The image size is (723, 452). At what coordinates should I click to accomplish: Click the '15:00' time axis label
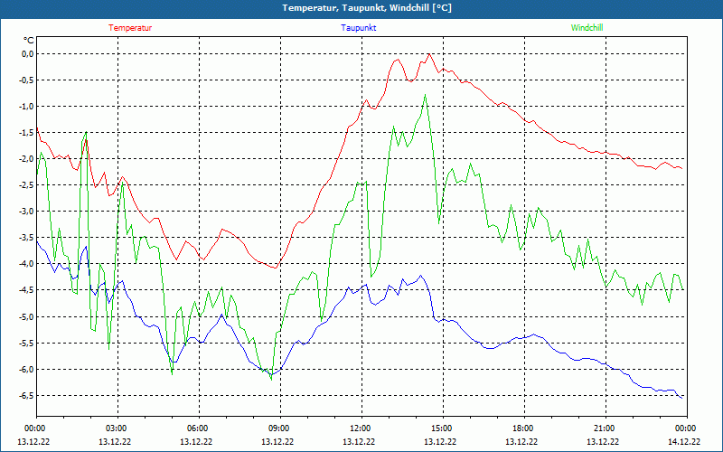pyautogui.click(x=443, y=428)
